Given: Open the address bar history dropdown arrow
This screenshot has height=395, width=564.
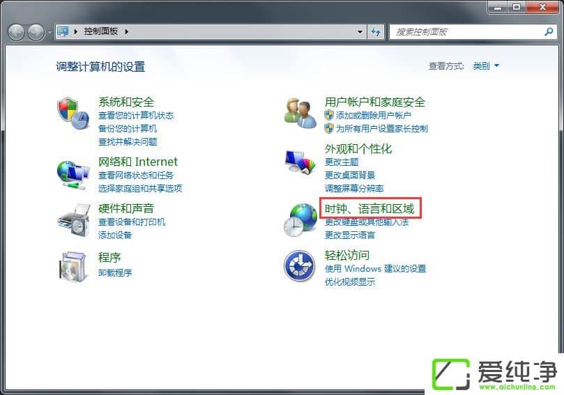Looking at the screenshot, I should pos(360,31).
